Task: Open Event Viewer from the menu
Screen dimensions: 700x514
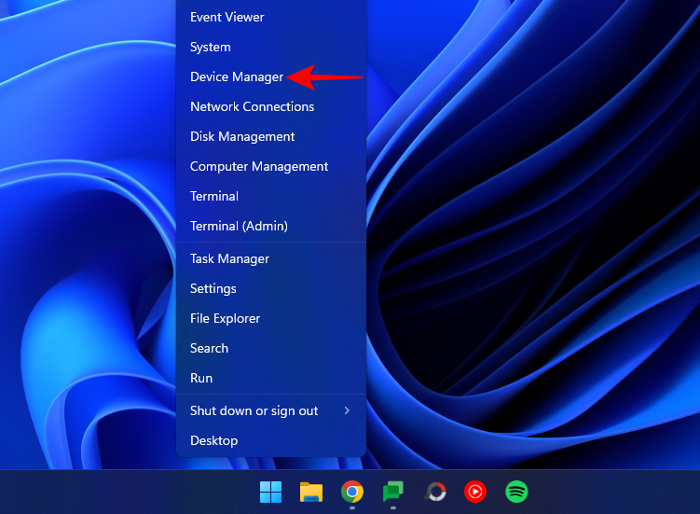Action: pyautogui.click(x=226, y=17)
